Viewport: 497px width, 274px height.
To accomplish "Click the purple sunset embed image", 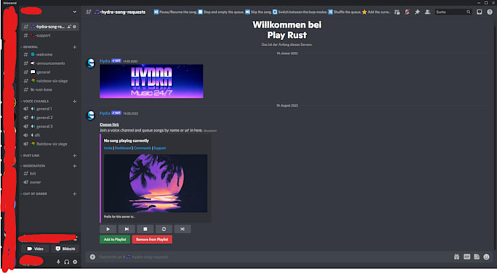I will pyautogui.click(x=156, y=183).
